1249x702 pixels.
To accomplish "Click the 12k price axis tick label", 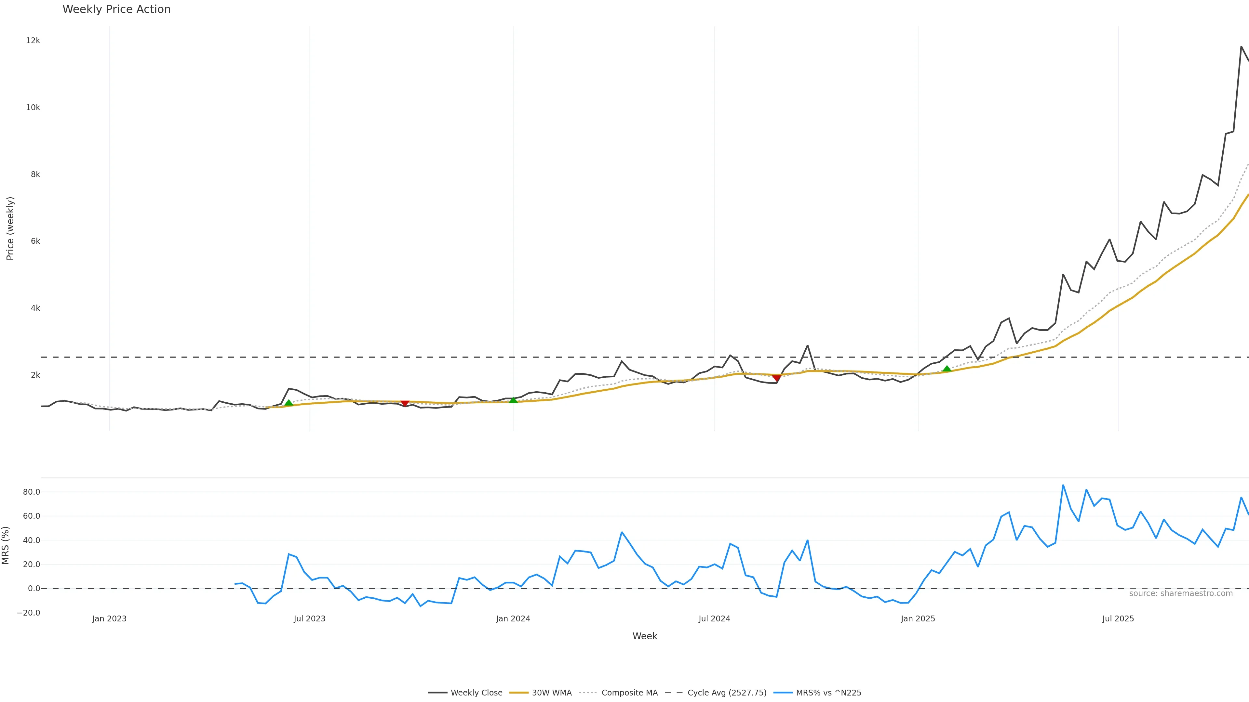I will [x=33, y=41].
